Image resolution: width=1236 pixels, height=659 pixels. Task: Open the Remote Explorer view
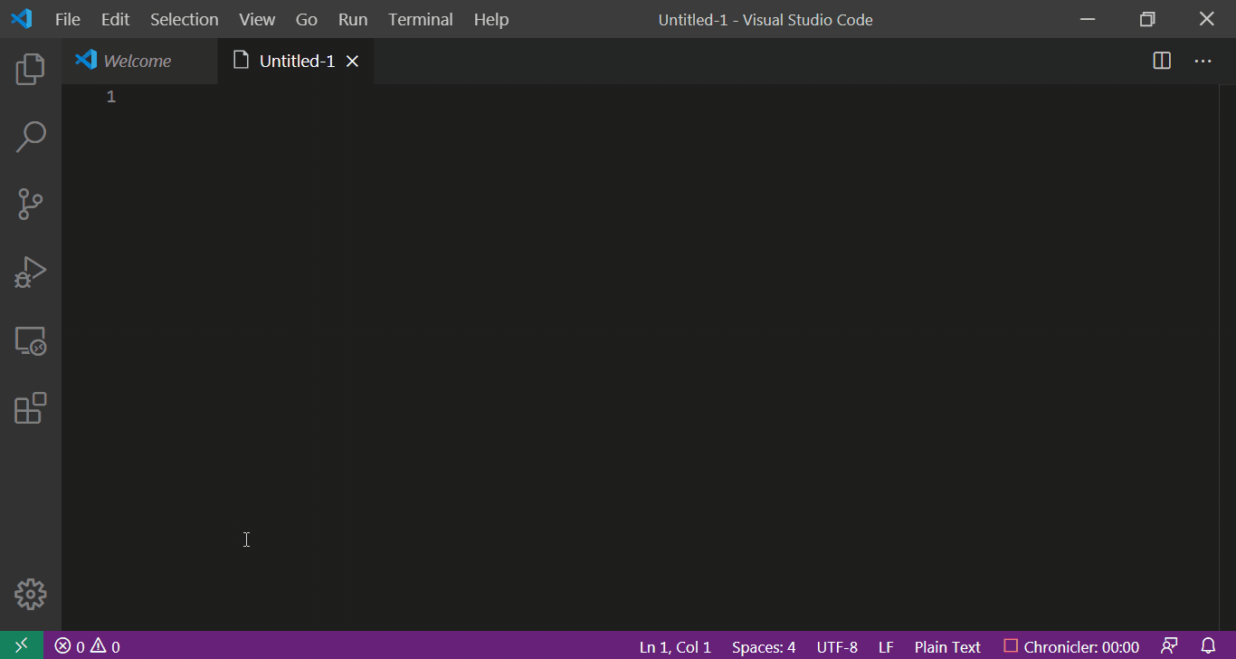[x=31, y=340]
